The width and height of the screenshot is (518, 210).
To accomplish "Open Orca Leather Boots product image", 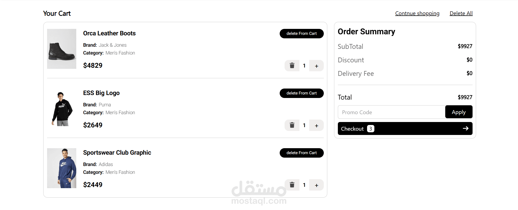I will point(62,49).
